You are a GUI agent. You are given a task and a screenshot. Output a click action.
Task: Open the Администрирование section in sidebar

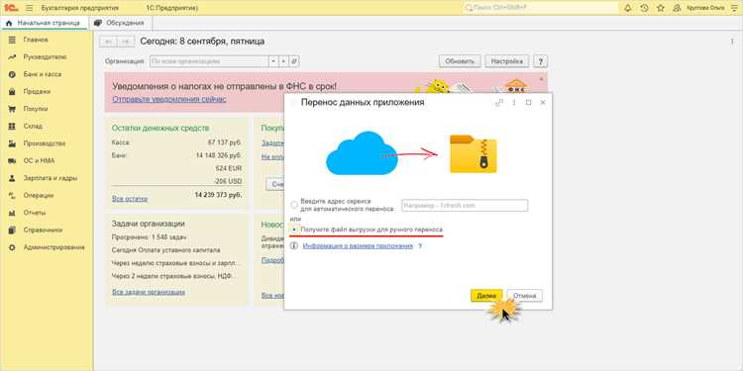(54, 247)
